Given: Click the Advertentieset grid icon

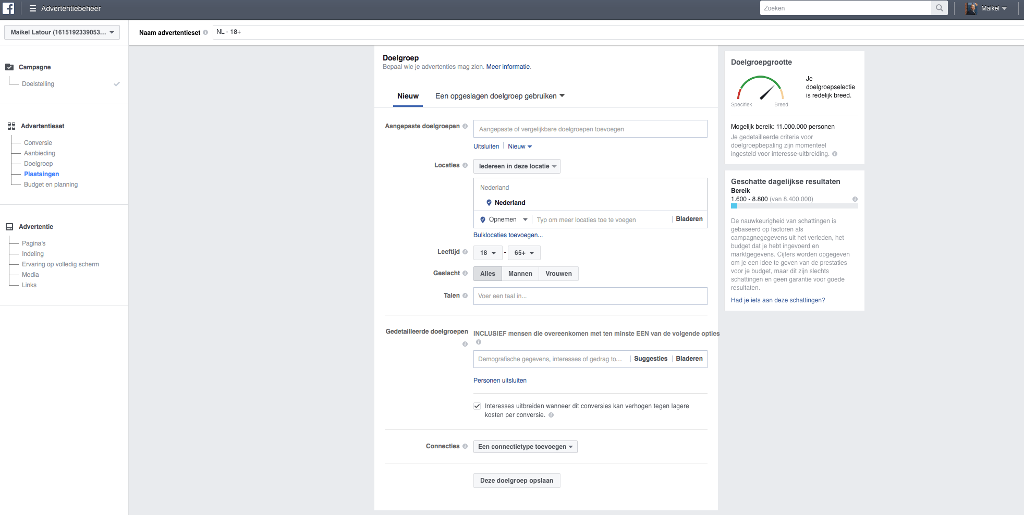Looking at the screenshot, I should (11, 126).
